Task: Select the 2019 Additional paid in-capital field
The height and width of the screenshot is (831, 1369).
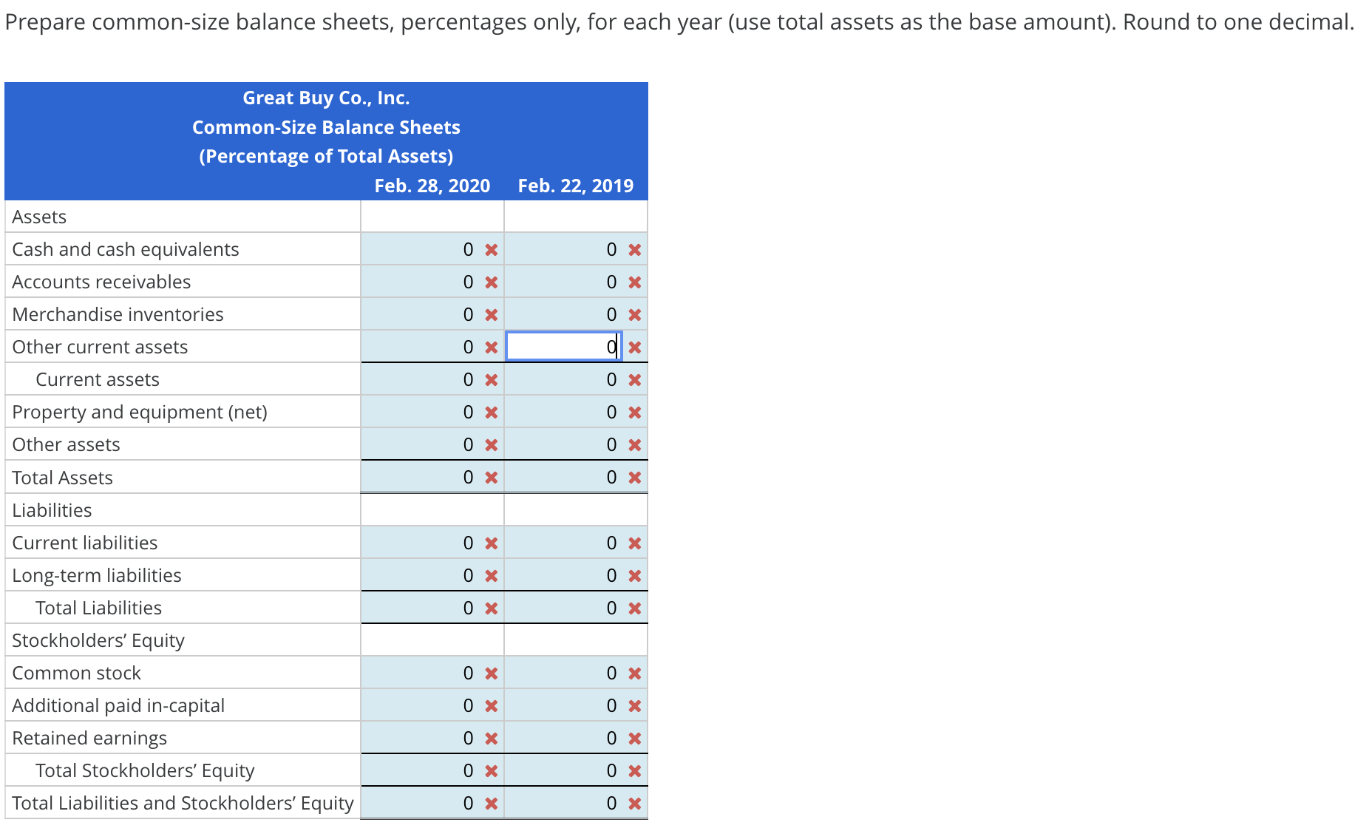Action: (563, 705)
